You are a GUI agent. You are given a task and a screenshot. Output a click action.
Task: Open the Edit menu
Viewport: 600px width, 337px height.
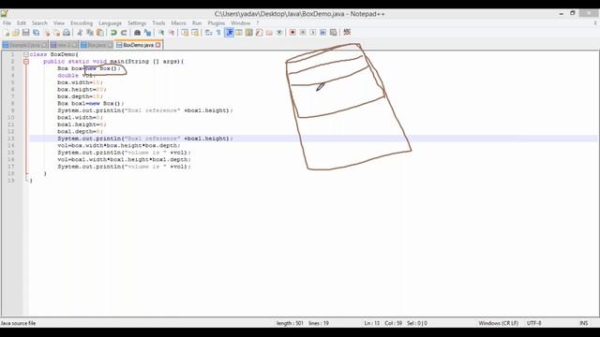[22, 22]
